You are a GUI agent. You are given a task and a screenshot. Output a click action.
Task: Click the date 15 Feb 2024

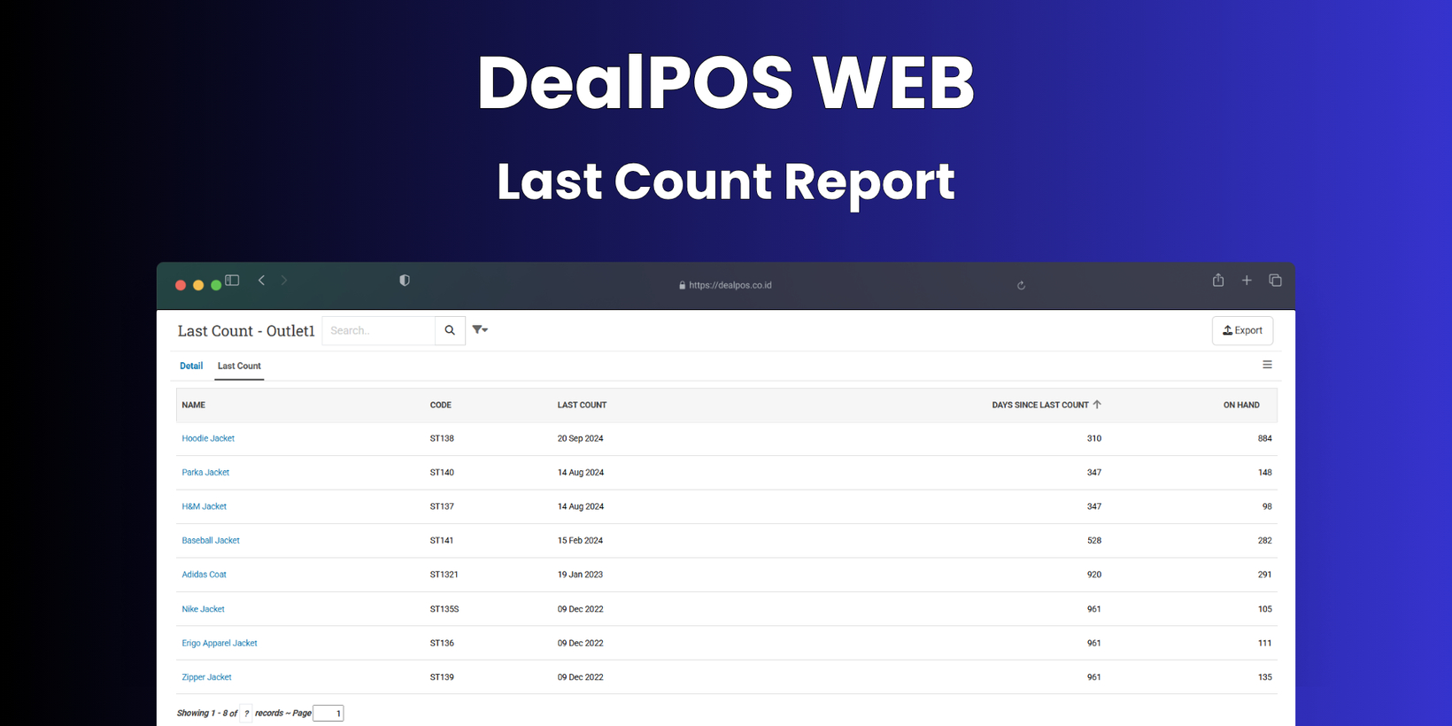point(580,540)
